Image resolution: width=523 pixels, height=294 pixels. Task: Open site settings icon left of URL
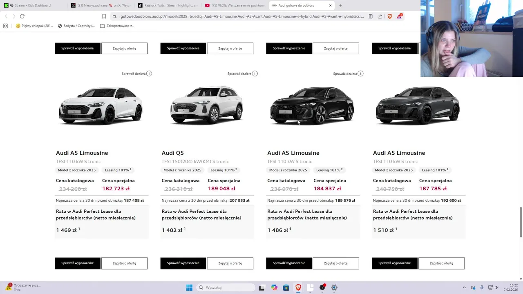click(x=115, y=16)
